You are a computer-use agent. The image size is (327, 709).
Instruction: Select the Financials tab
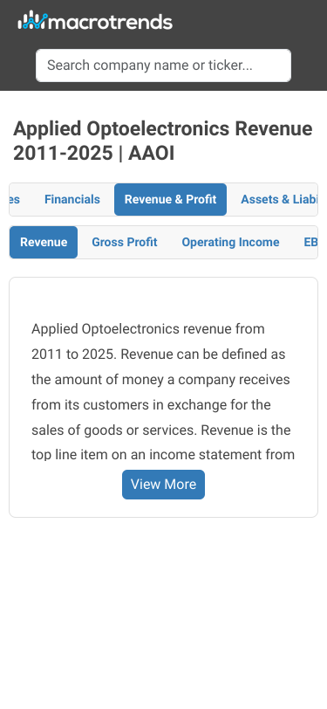tap(72, 199)
